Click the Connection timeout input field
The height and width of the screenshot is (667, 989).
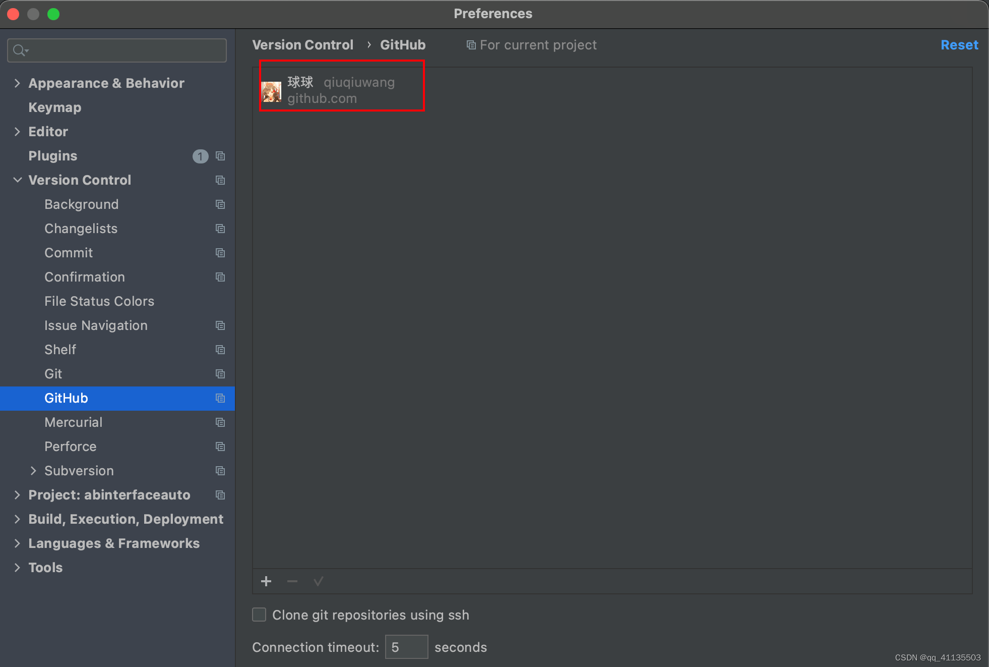[406, 647]
